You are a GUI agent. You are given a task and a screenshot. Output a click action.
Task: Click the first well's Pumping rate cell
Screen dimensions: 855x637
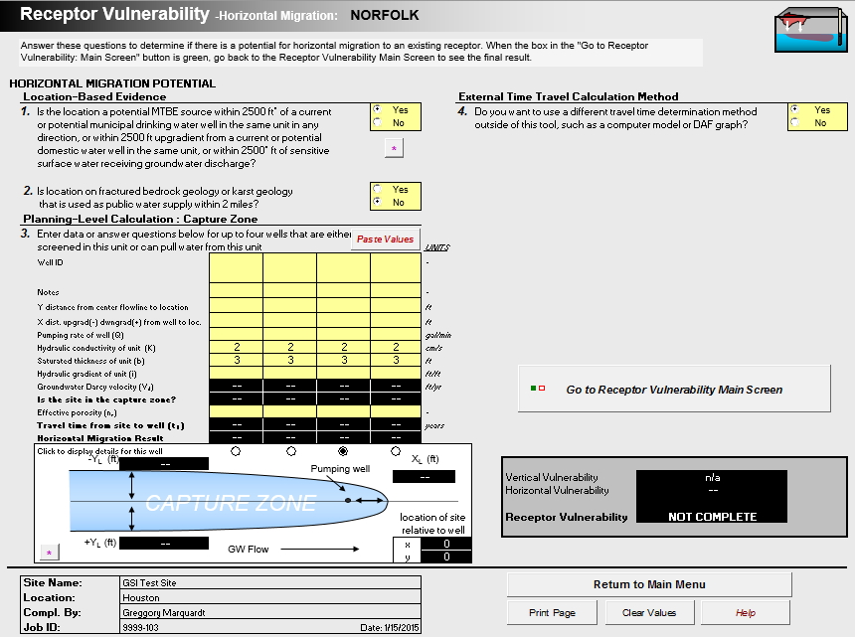[237, 335]
